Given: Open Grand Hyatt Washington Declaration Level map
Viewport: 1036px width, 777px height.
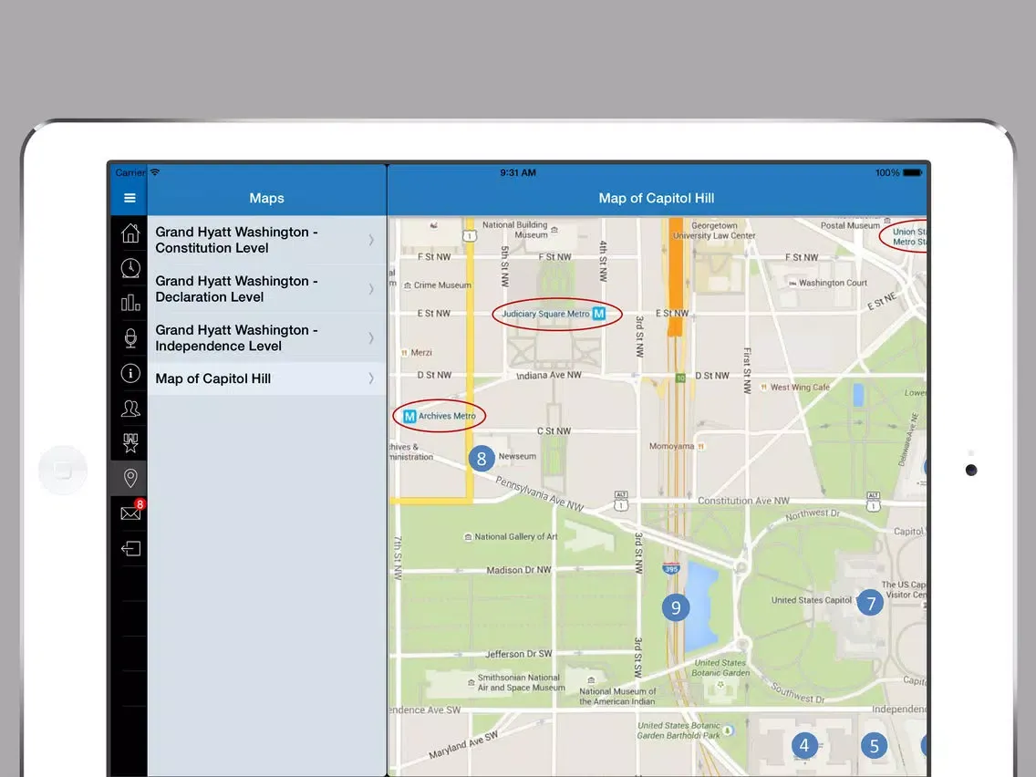Looking at the screenshot, I should point(266,289).
